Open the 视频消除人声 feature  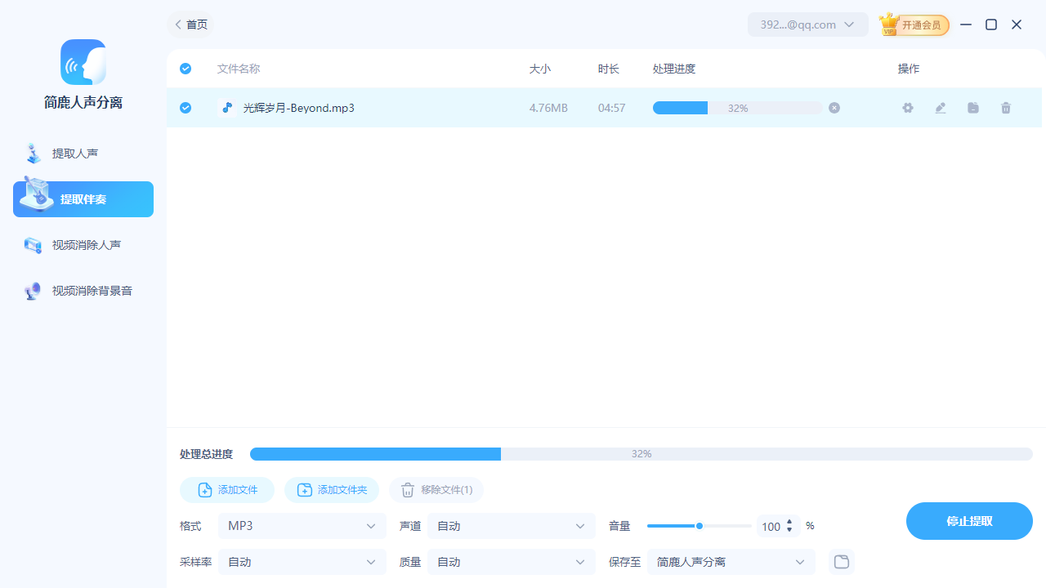(83, 244)
